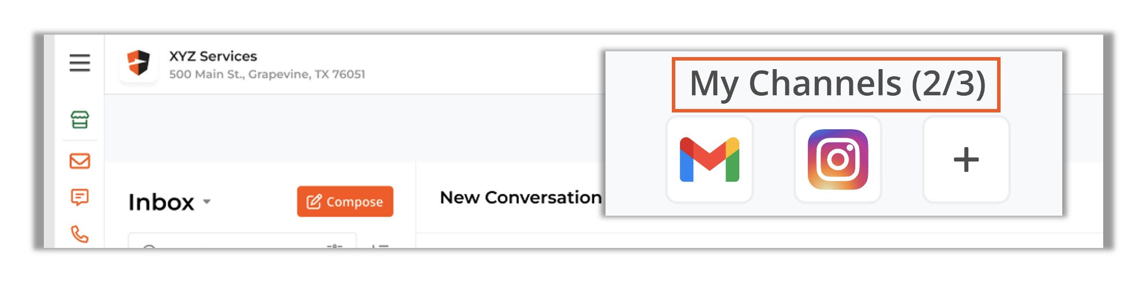Focus the search field below Inbox
Screen dimensions: 1143x286
click(242, 241)
